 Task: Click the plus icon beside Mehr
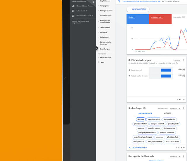(99, 62)
